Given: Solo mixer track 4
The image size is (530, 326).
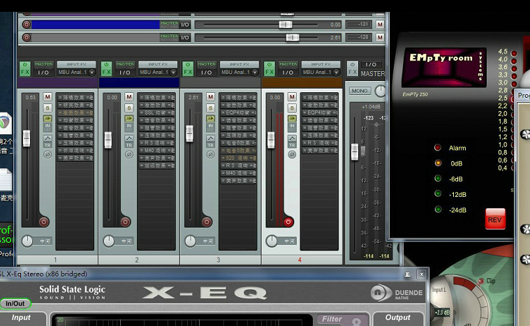Looking at the screenshot, I should [x=292, y=108].
